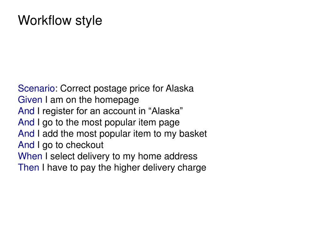Click the 'And' before 'I go to the most'
Viewport: 321px width, 241px height.
click(26, 122)
